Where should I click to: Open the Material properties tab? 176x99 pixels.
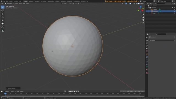pyautogui.click(x=147, y=70)
